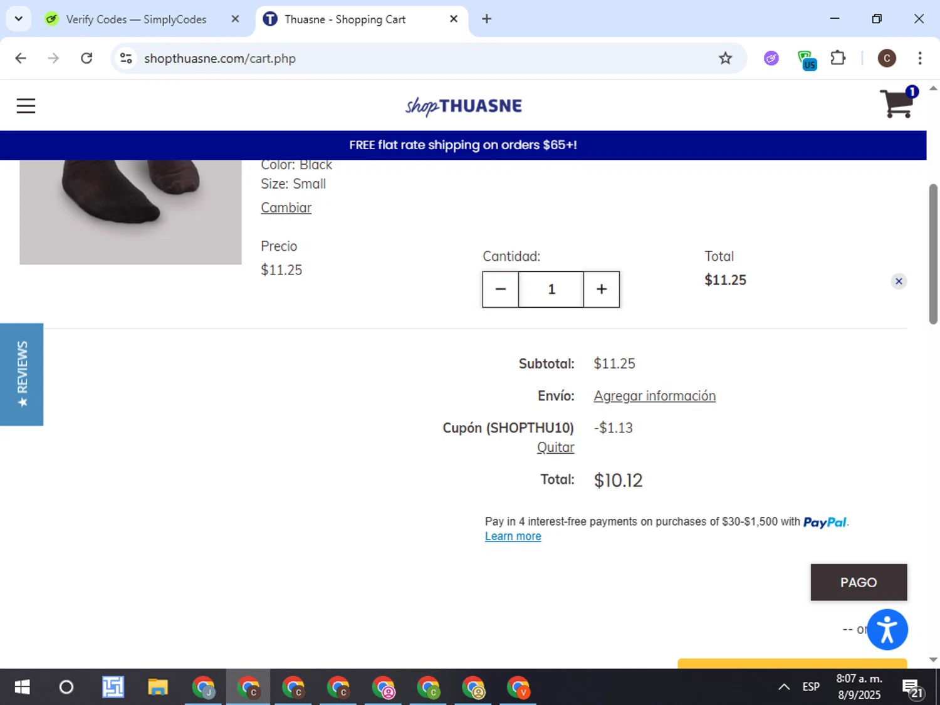
Task: Close the Verify Codes tab
Action: click(x=235, y=19)
